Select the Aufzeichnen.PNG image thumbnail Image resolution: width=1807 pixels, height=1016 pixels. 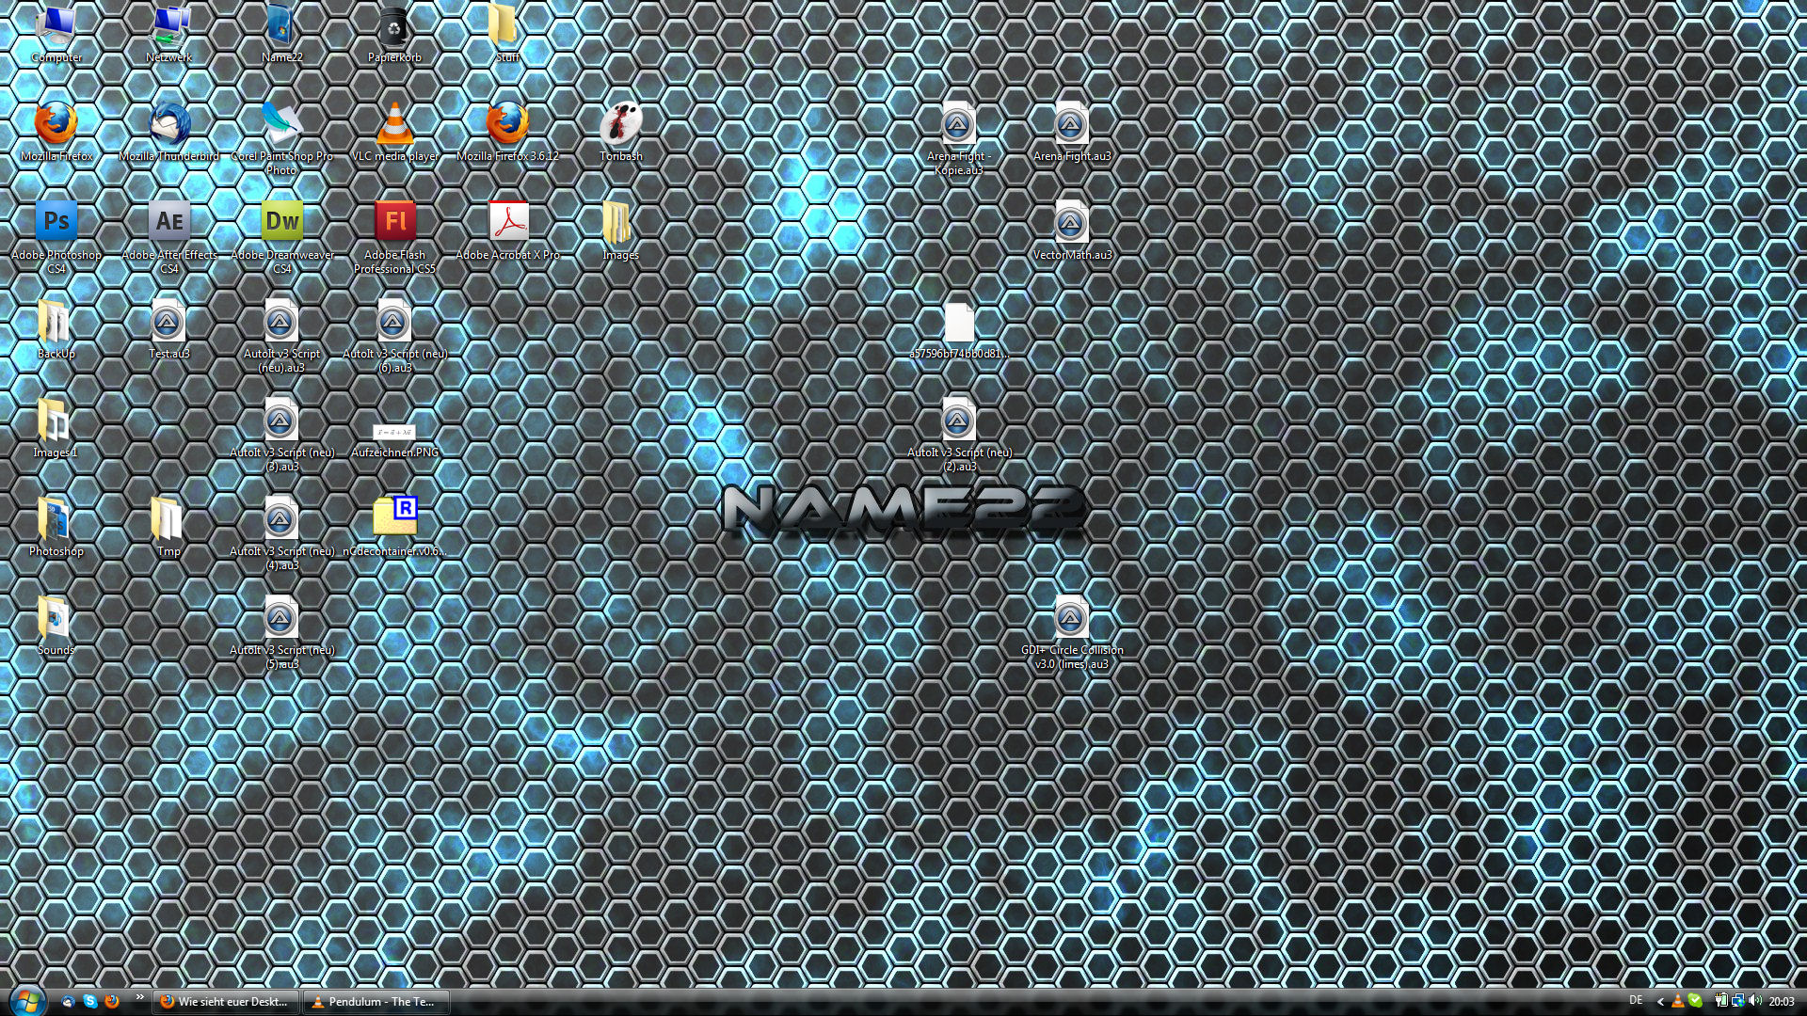[x=394, y=433]
